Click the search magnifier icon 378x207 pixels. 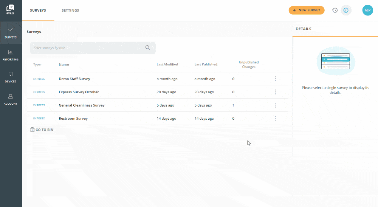click(148, 48)
